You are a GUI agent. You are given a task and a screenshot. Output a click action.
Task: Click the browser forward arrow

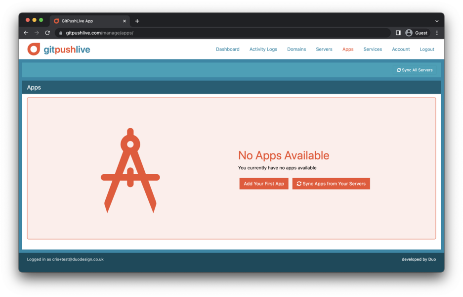(37, 33)
